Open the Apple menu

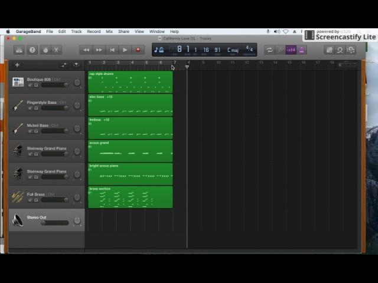tap(8, 31)
